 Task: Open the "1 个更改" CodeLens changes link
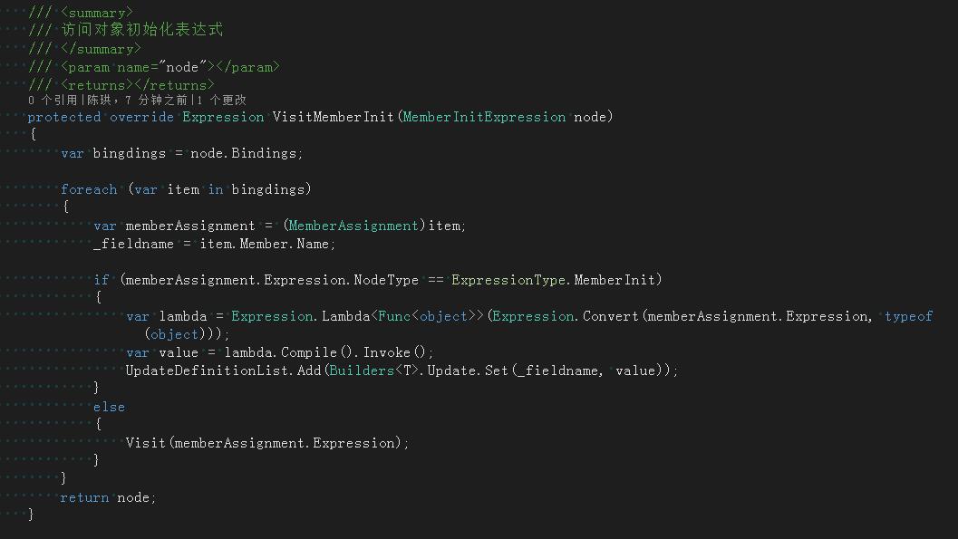[x=220, y=101]
